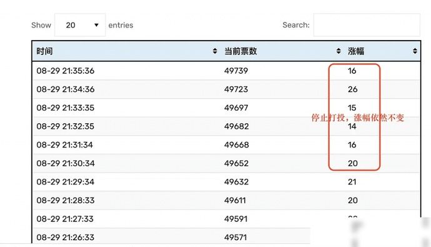Click vote count 49611
This screenshot has width=431, height=247.
(235, 200)
